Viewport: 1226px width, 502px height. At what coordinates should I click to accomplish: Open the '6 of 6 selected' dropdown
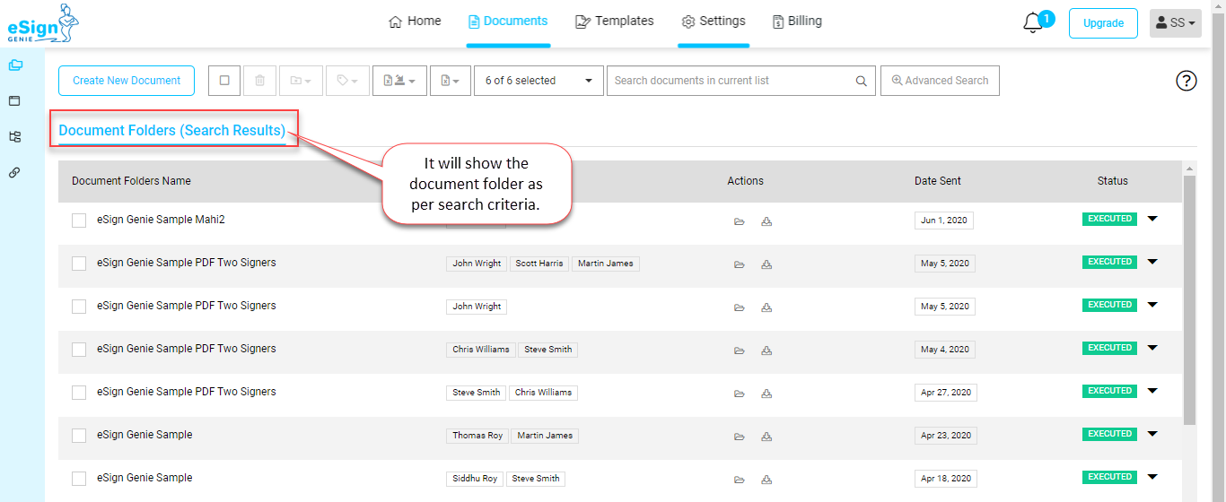[x=539, y=81]
